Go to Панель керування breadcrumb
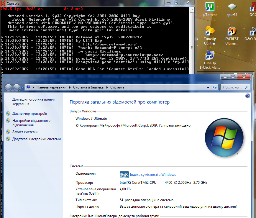Image resolution: width=256 pixels, height=218 pixels. click(x=51, y=87)
